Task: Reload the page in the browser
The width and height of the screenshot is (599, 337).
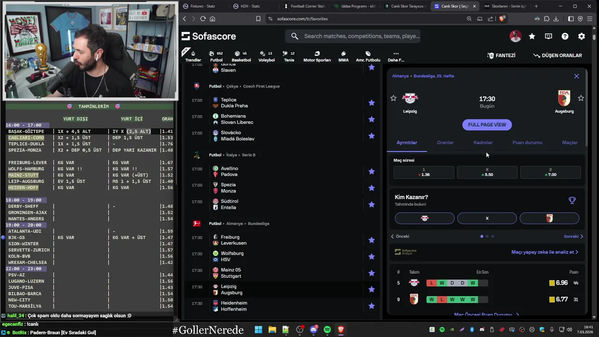Action: (203, 19)
